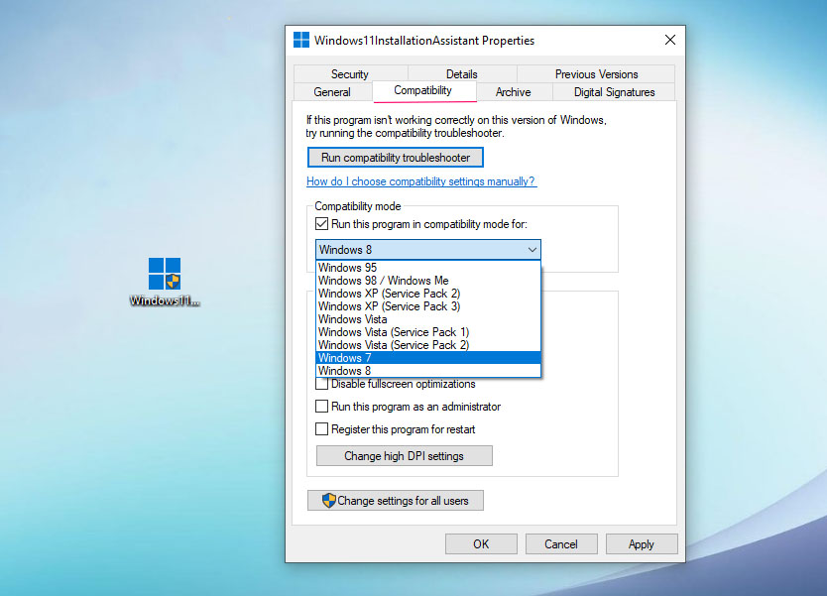The width and height of the screenshot is (827, 596).
Task: Open Change high DPI settings
Action: 404,456
